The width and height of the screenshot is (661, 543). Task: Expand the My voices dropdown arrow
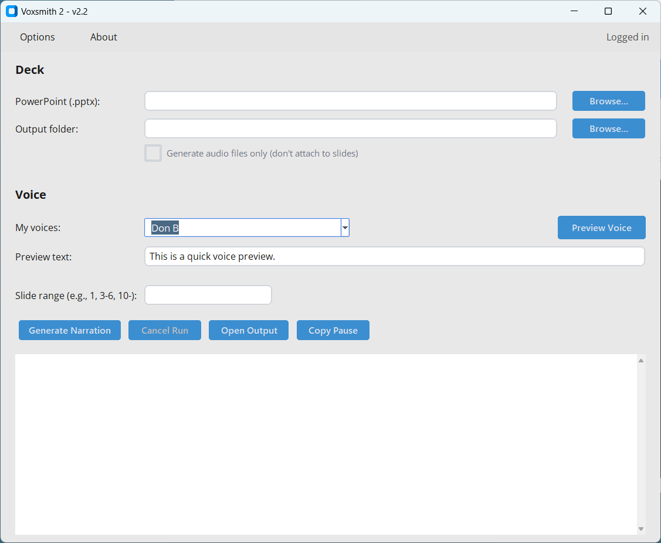345,228
